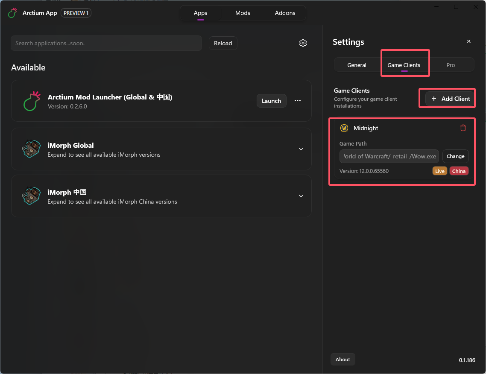Click the iMorph 中国 app icon

click(x=31, y=196)
